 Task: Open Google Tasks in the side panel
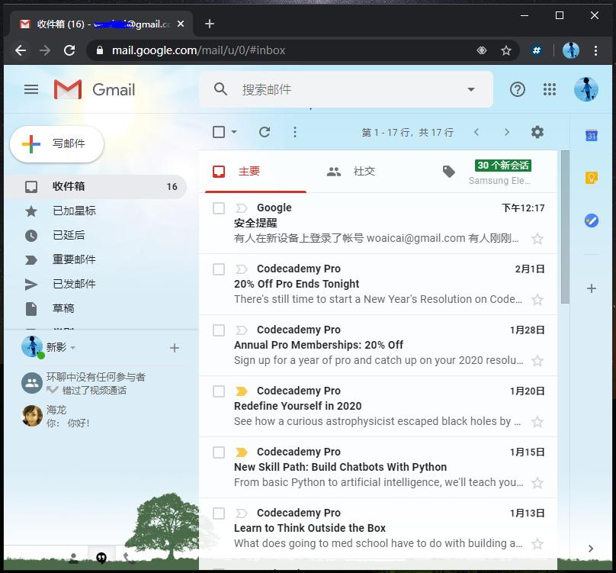(591, 221)
